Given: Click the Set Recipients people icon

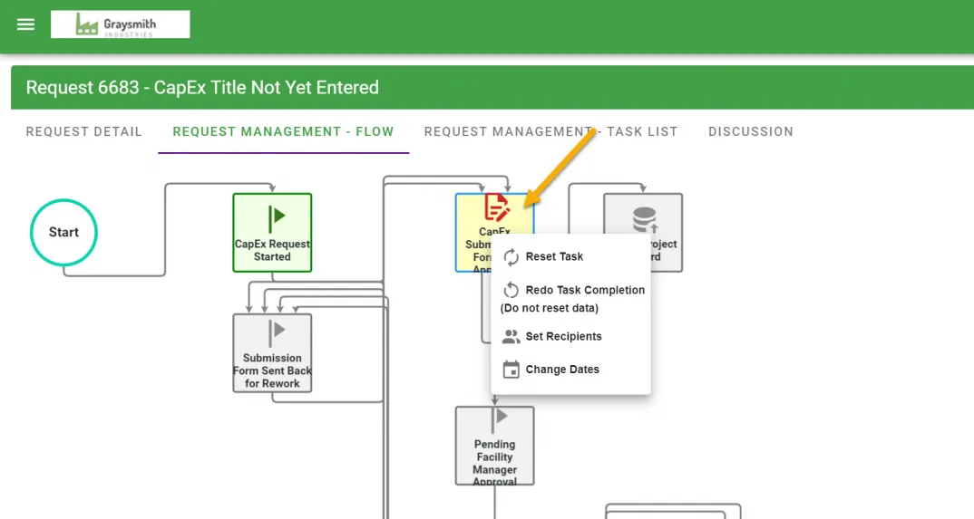Looking at the screenshot, I should coord(511,337).
